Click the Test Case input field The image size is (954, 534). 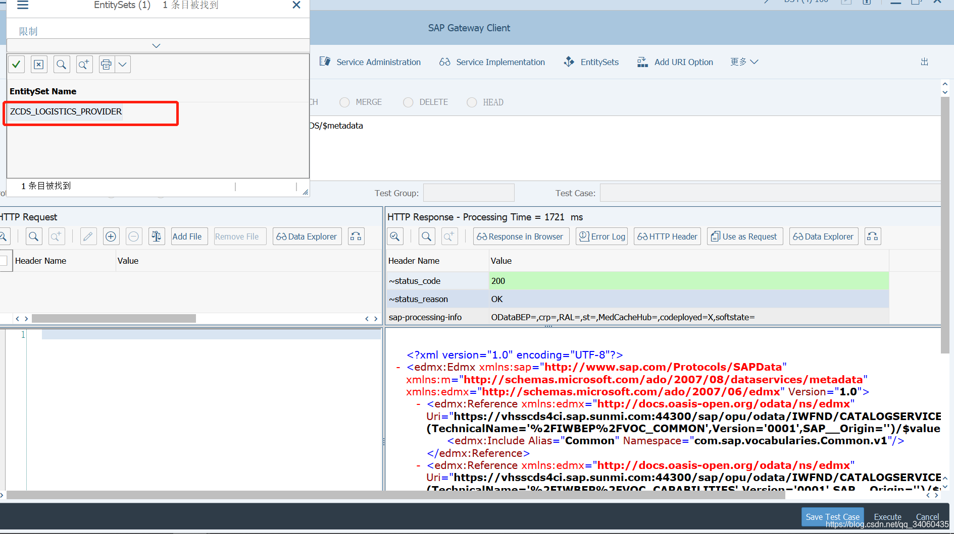point(770,193)
